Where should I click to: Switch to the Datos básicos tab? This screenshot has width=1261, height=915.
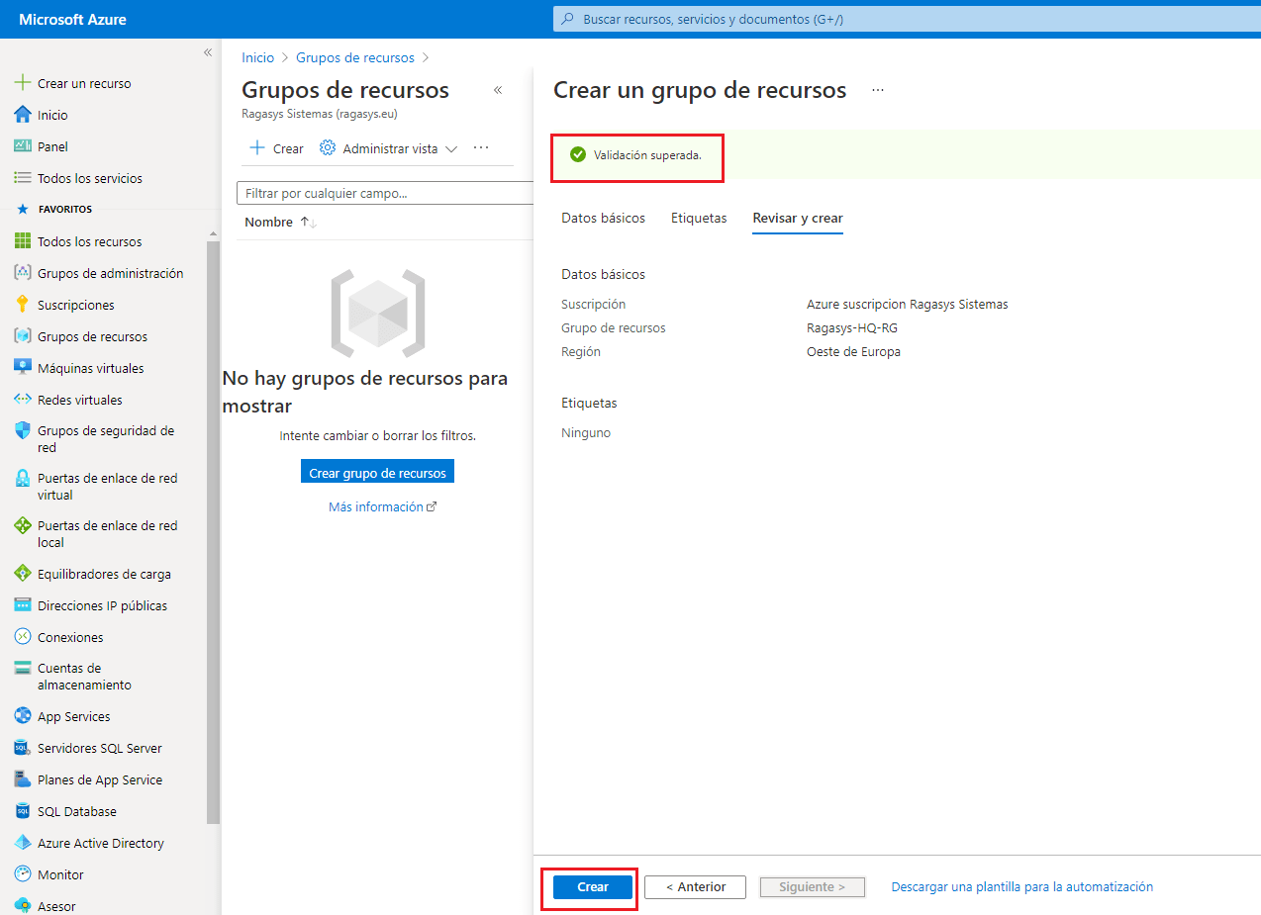(603, 218)
